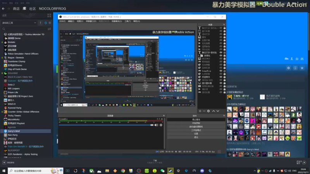Open the NOCOLORFROG profile tab in Steam
The width and height of the screenshot is (310, 174).
coord(52,9)
